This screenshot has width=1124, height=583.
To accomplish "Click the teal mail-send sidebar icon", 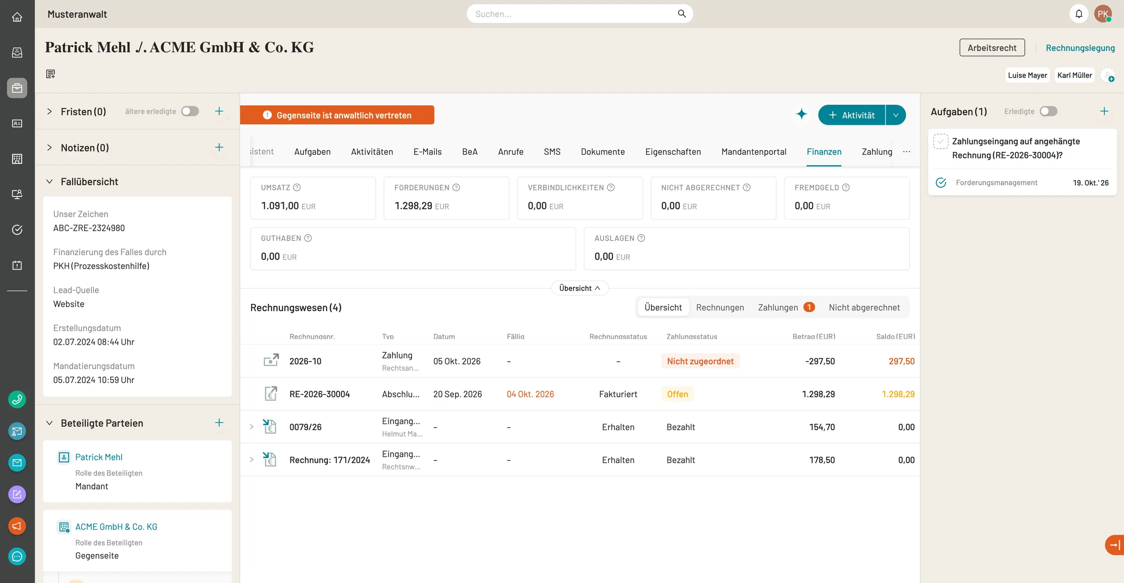I will coord(17,431).
